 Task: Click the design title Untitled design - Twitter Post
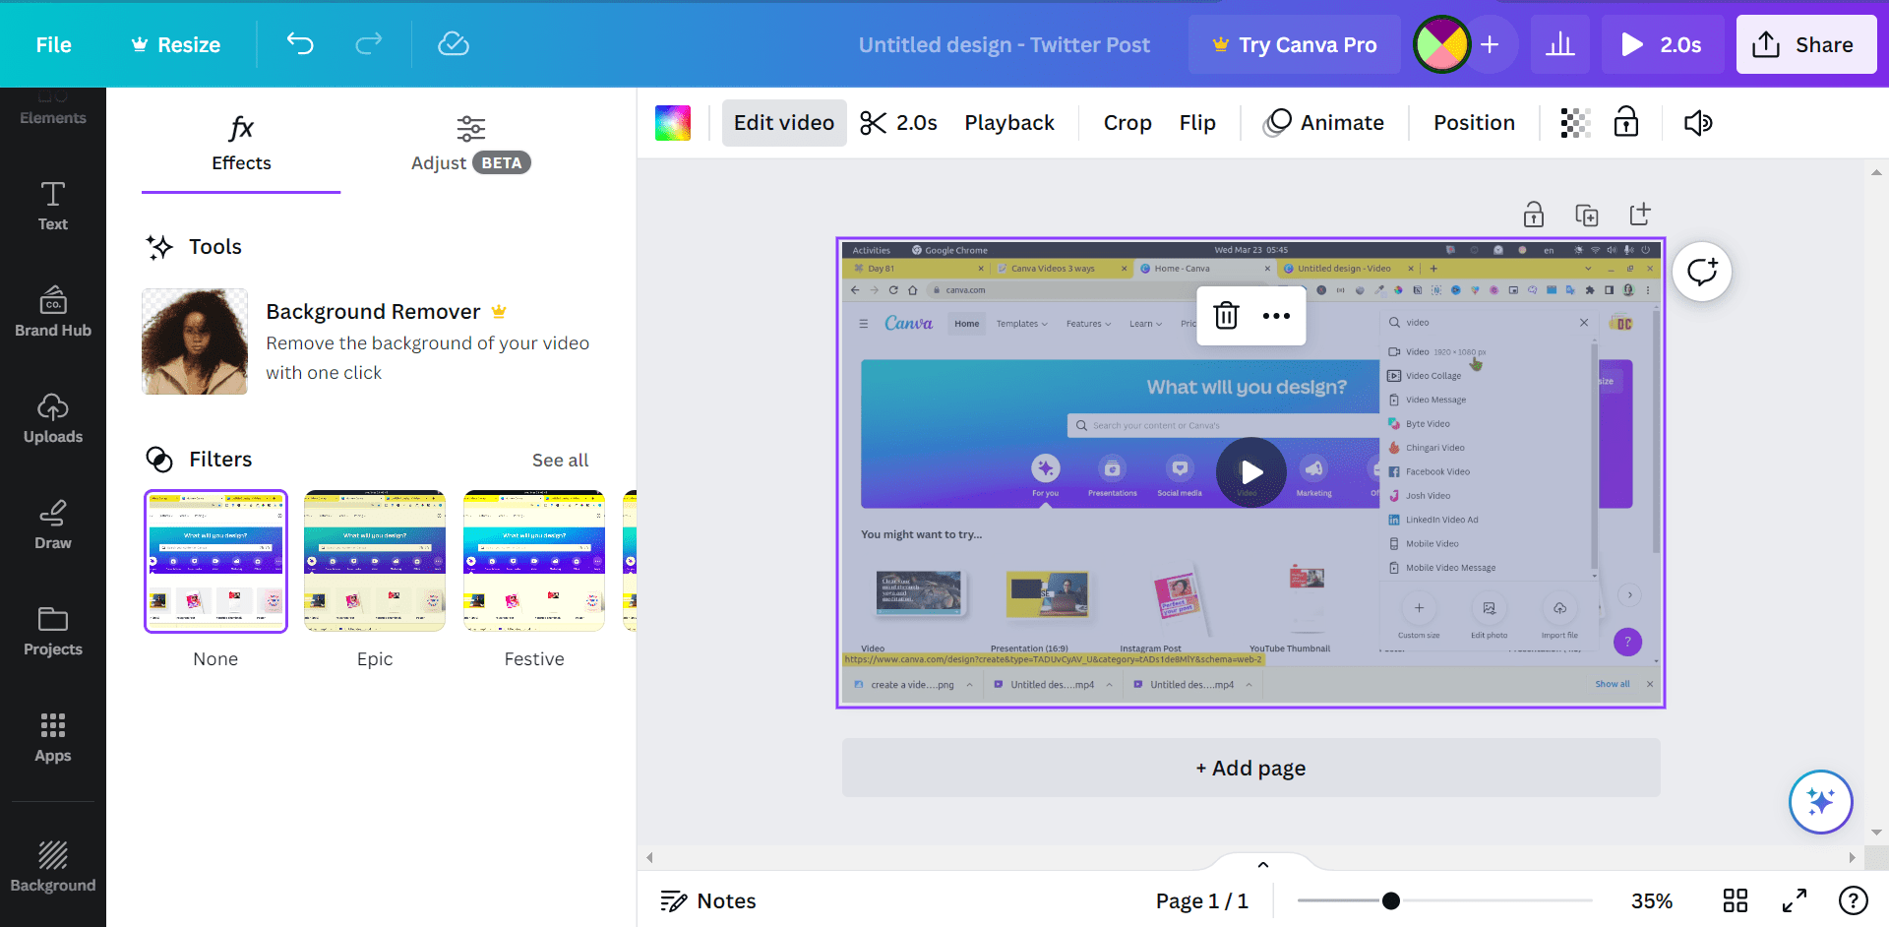click(x=1004, y=44)
